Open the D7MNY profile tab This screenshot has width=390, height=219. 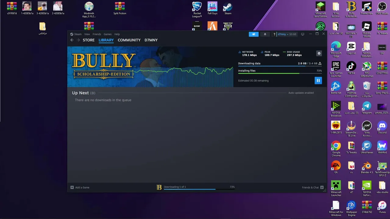(x=151, y=40)
